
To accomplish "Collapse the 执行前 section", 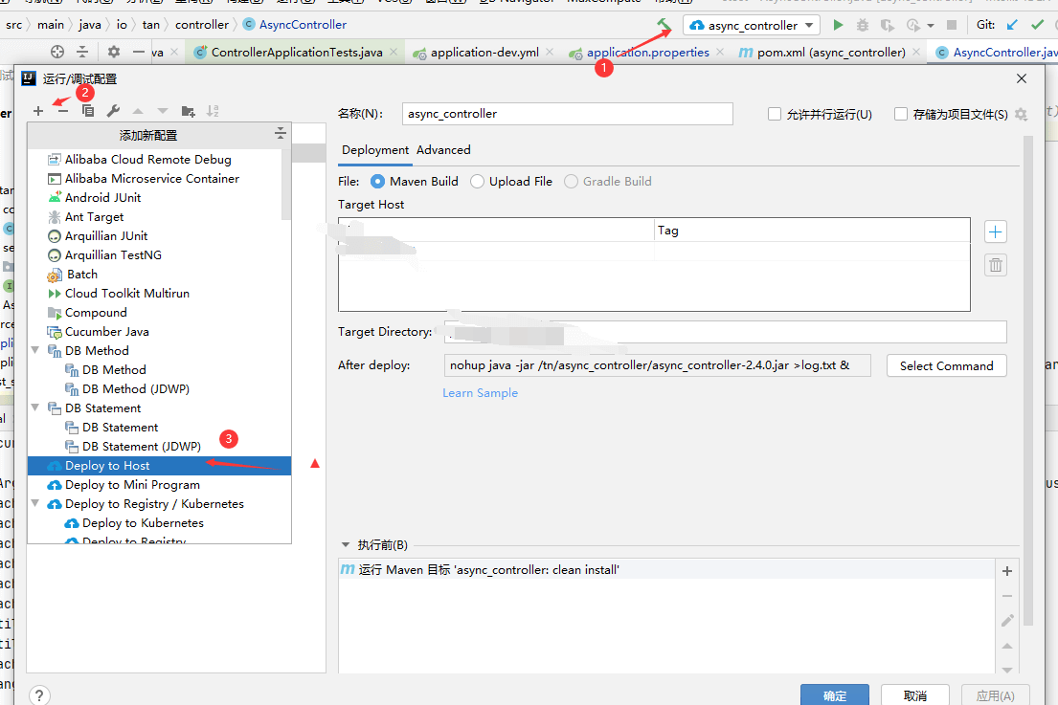I will (x=346, y=544).
